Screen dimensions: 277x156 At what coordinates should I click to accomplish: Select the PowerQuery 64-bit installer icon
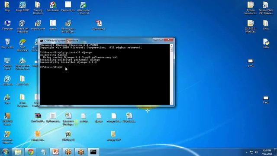click(68, 26)
